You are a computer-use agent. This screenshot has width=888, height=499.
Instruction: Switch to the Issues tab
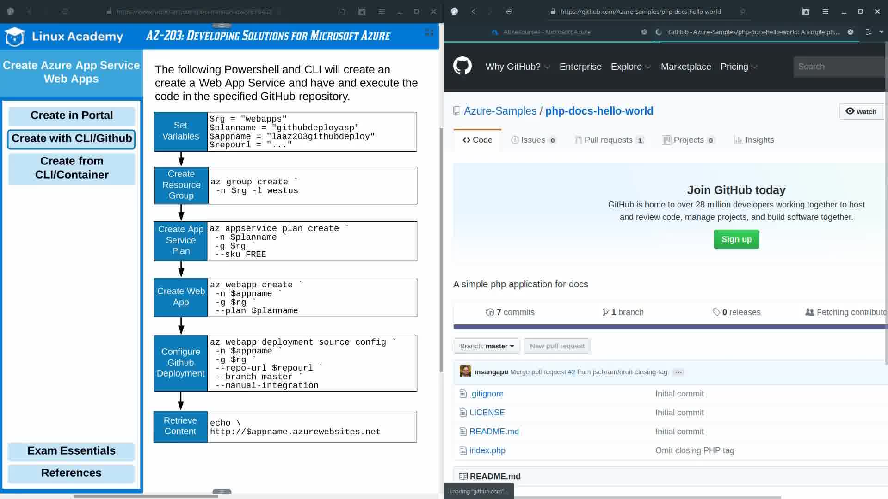[533, 140]
